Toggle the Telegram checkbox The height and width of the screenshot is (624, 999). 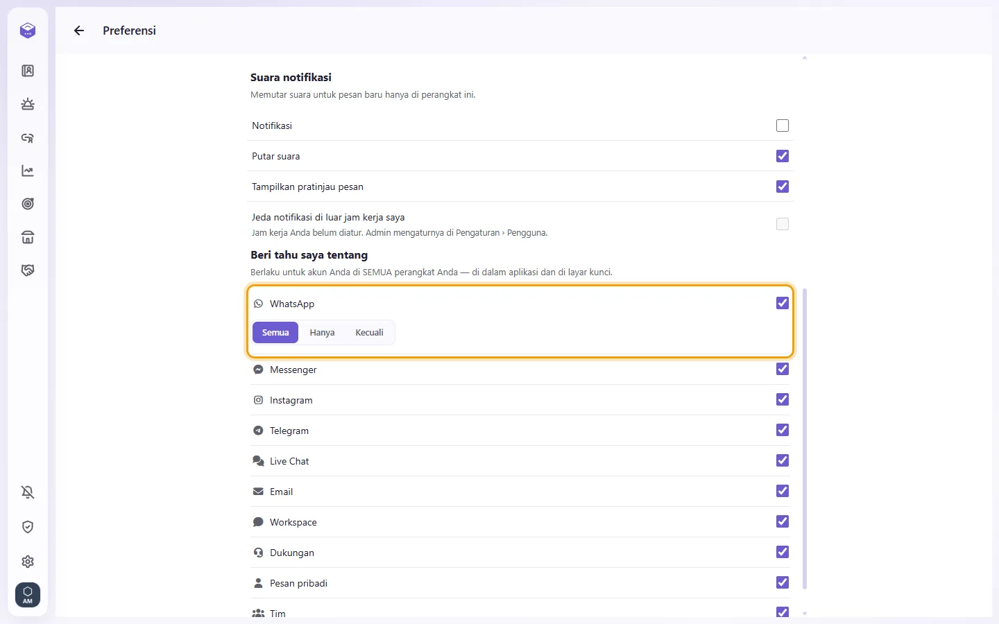(783, 430)
